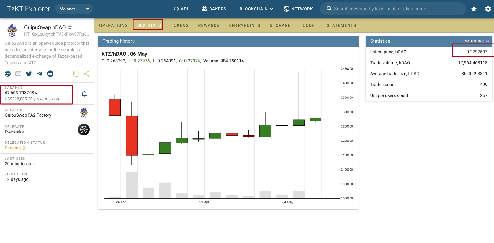
Task: Open the Reddit community icon
Action: (x=50, y=74)
